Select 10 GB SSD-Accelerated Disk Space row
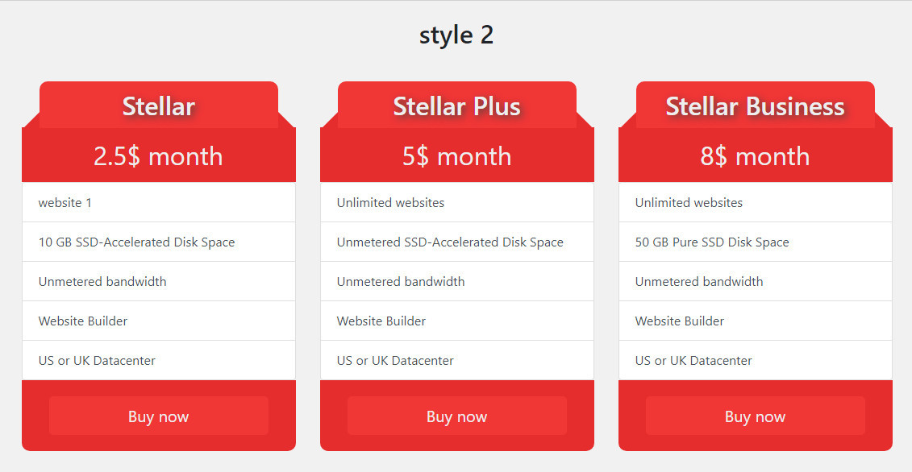The width and height of the screenshot is (912, 472). point(159,242)
